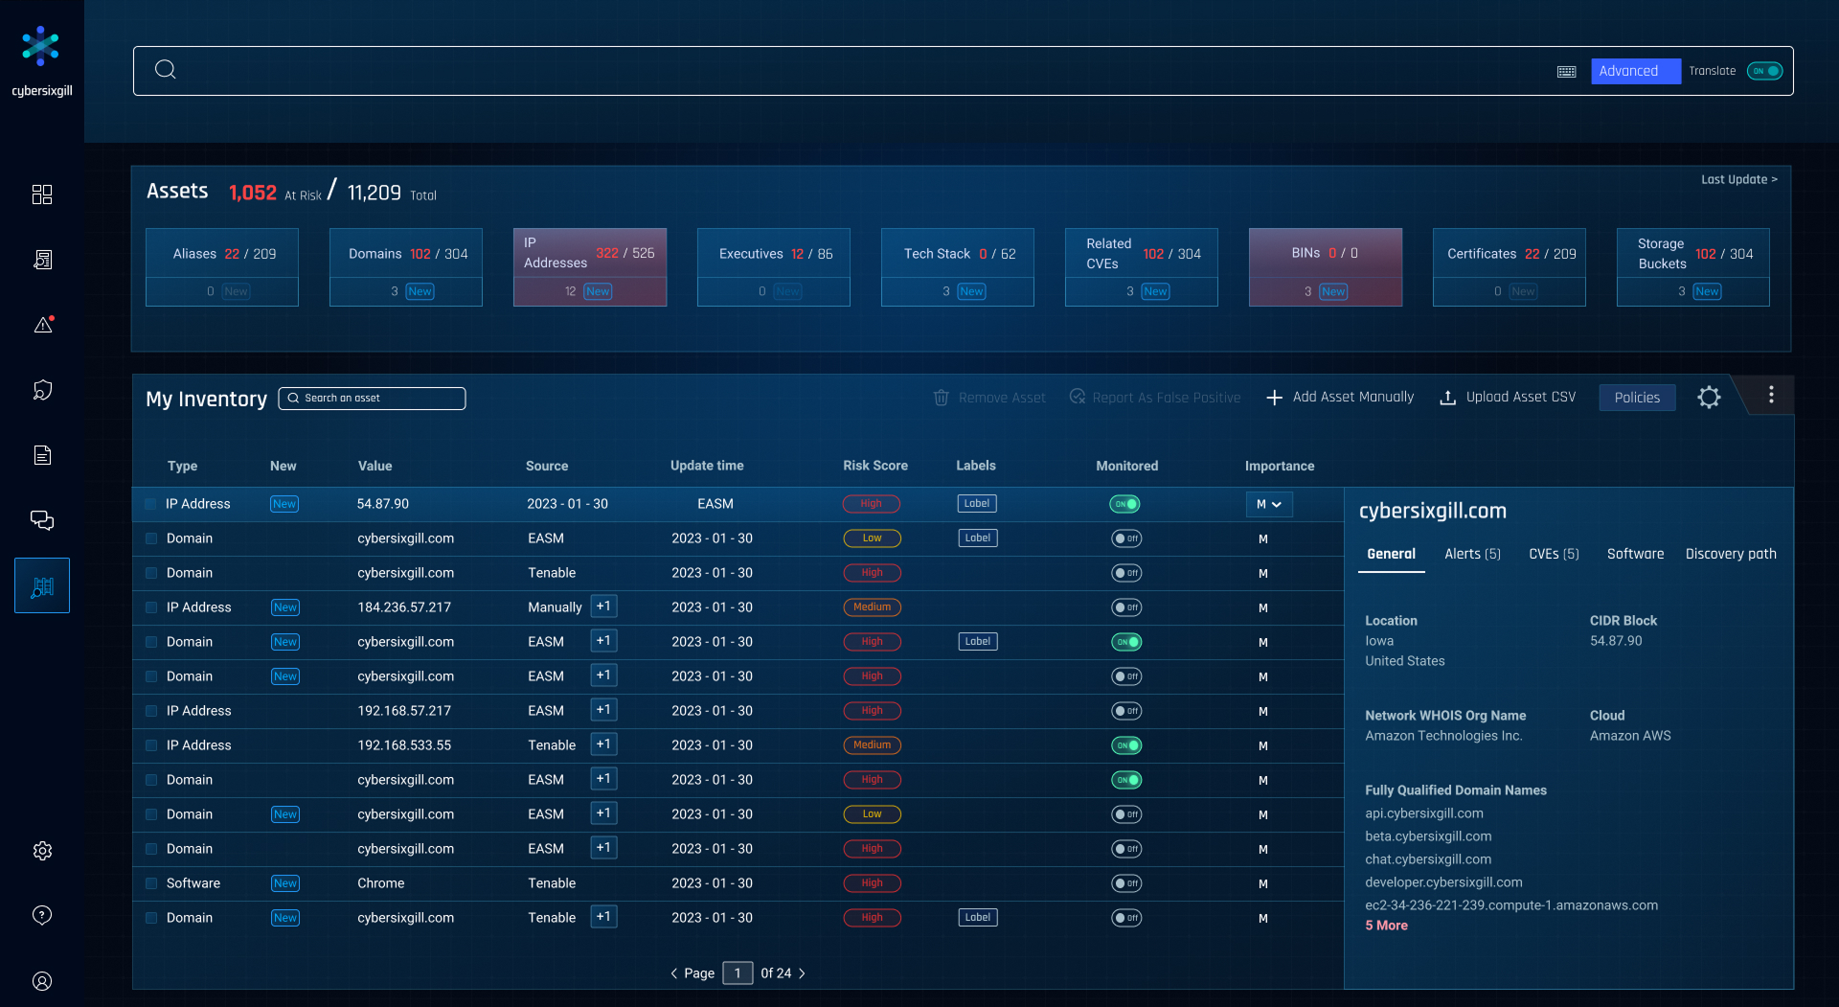Open the dashboard grid icon in sidebar
Viewport: 1839px width, 1007px height.
[x=42, y=195]
